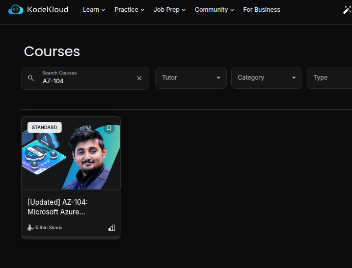
Task: Open the Community menu
Action: click(x=214, y=10)
